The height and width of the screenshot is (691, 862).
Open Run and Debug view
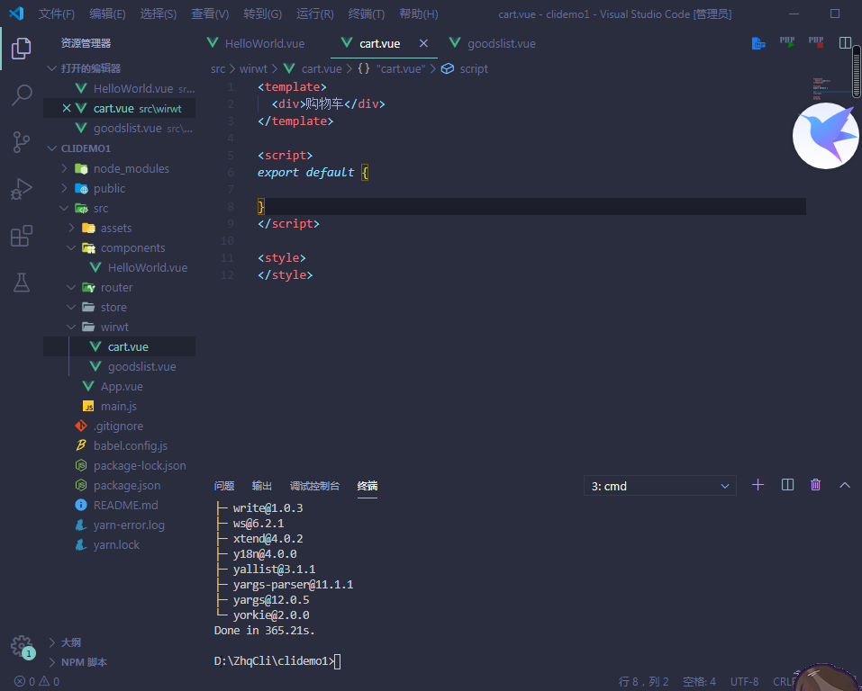(22, 189)
